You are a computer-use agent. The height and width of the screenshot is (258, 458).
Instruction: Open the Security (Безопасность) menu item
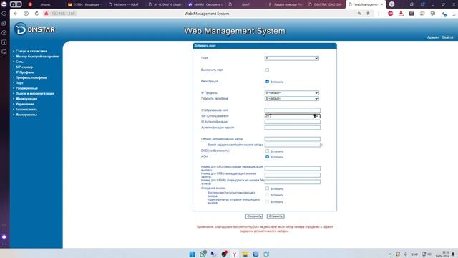(26, 110)
